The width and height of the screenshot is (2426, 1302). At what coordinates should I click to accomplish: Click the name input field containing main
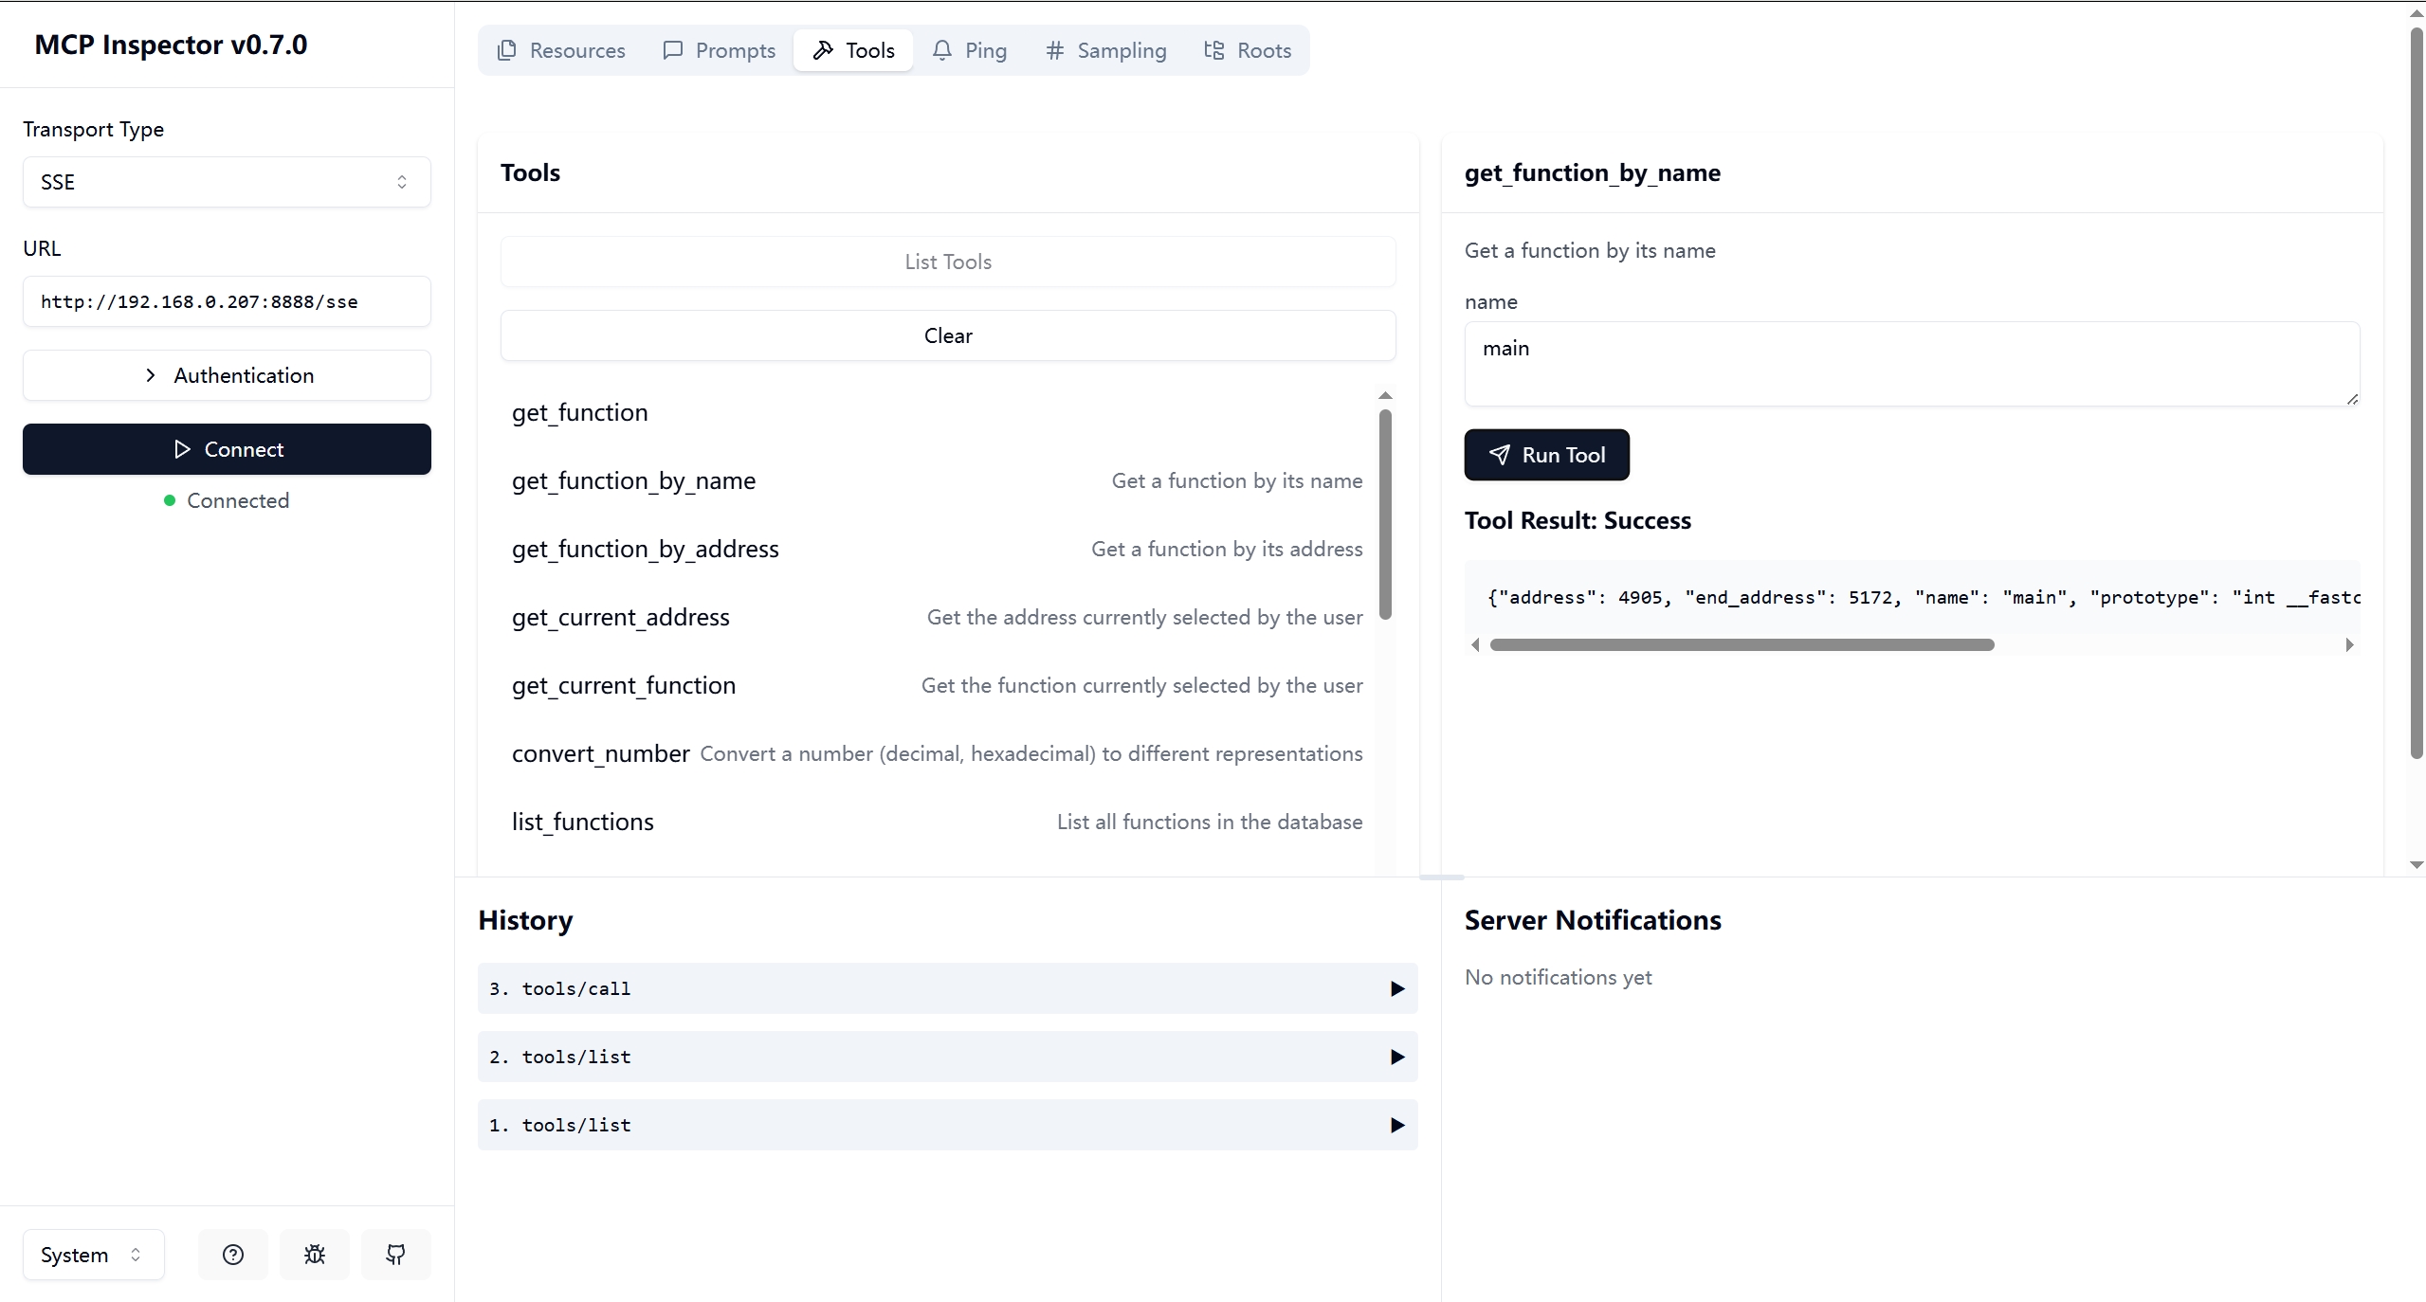[x=1910, y=364]
